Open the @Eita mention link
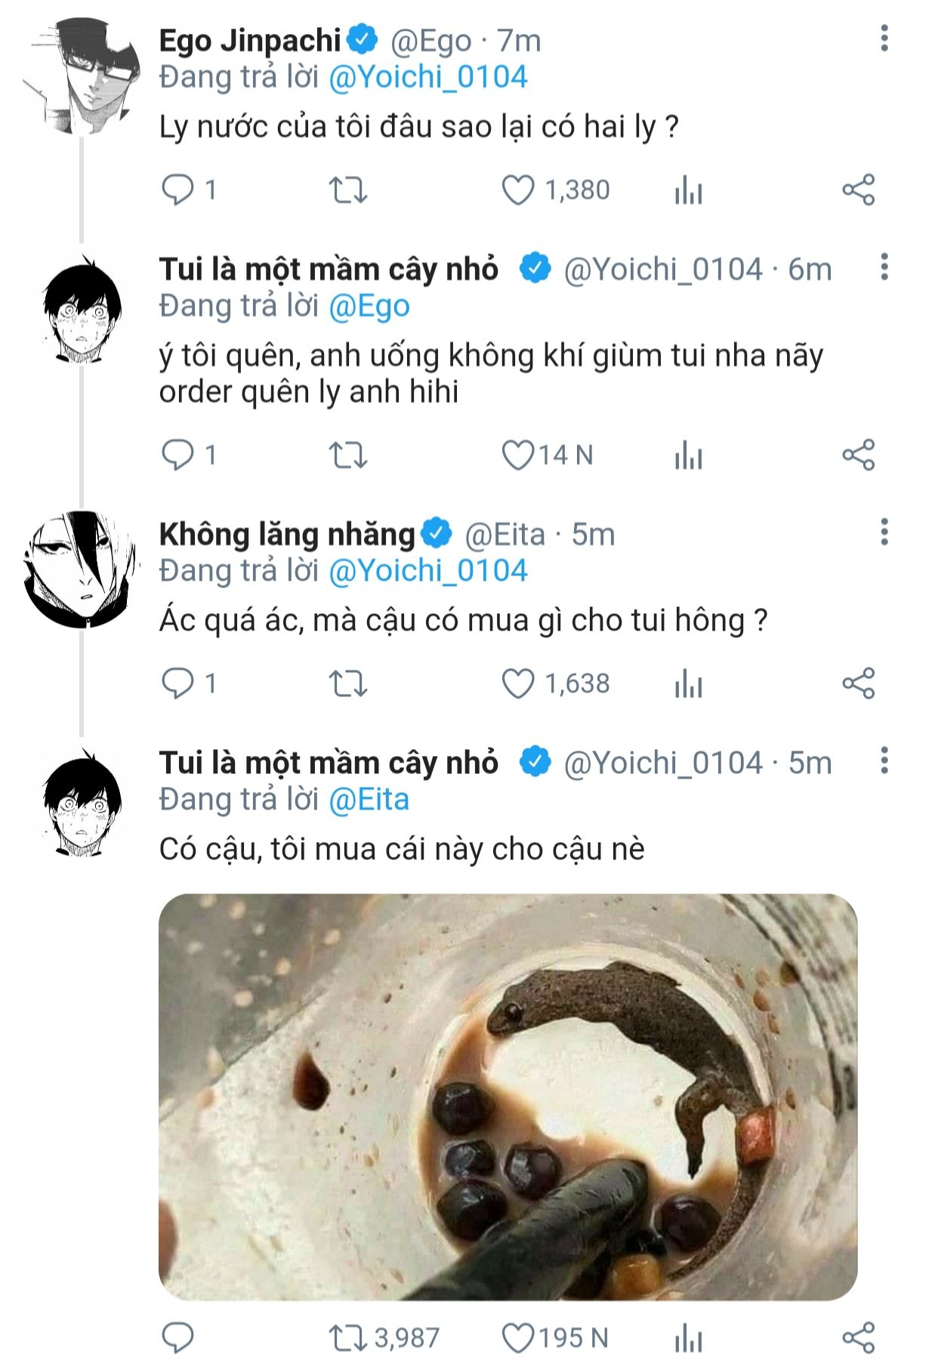 (x=369, y=800)
